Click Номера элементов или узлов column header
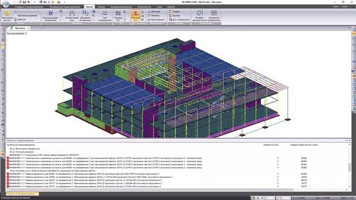 [304, 144]
